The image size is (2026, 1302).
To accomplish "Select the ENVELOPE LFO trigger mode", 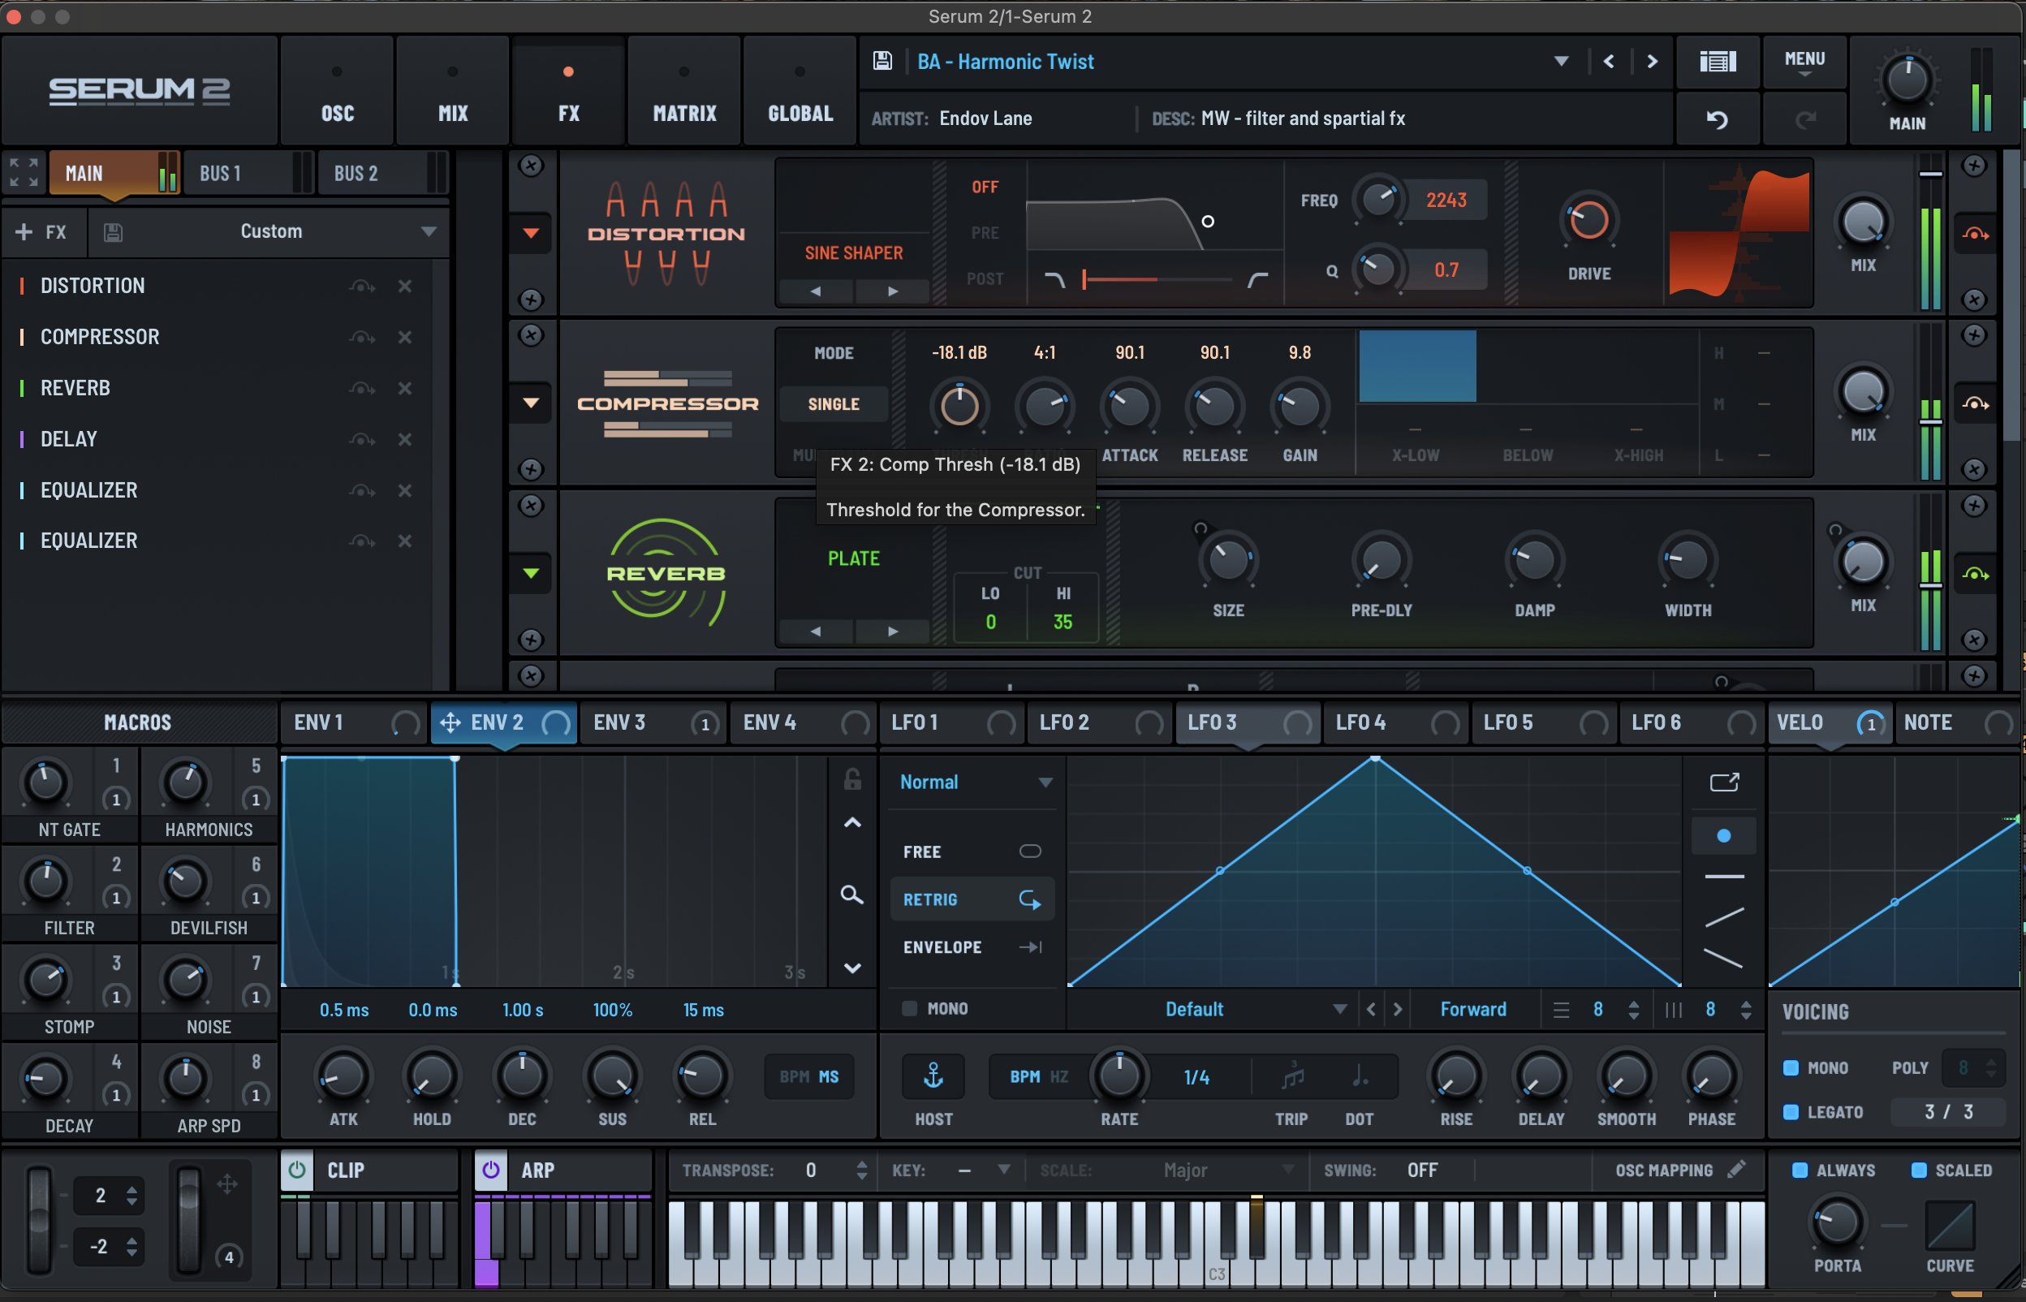I will (x=972, y=947).
